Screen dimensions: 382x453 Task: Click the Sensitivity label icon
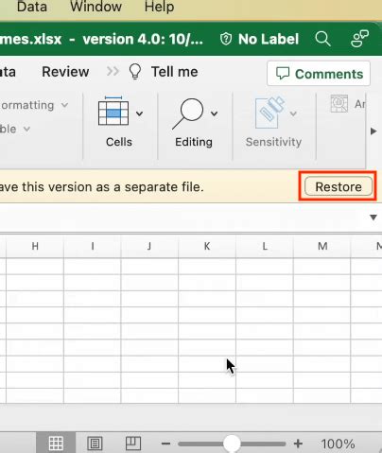[270, 113]
